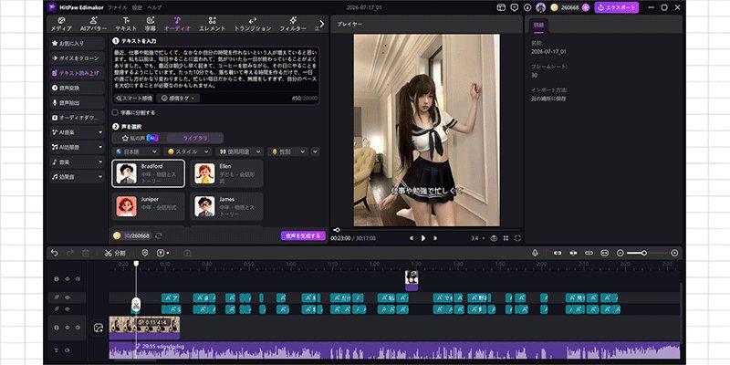Screen dimensions: 730x365
Task: Switch to the テキスト tab
Action: tap(126, 25)
